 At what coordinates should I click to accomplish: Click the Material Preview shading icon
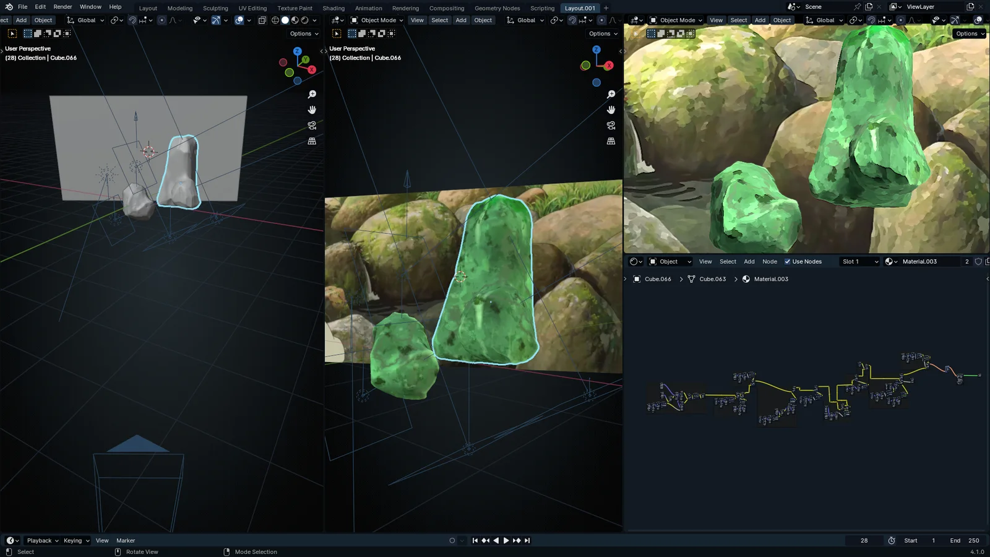coord(295,20)
